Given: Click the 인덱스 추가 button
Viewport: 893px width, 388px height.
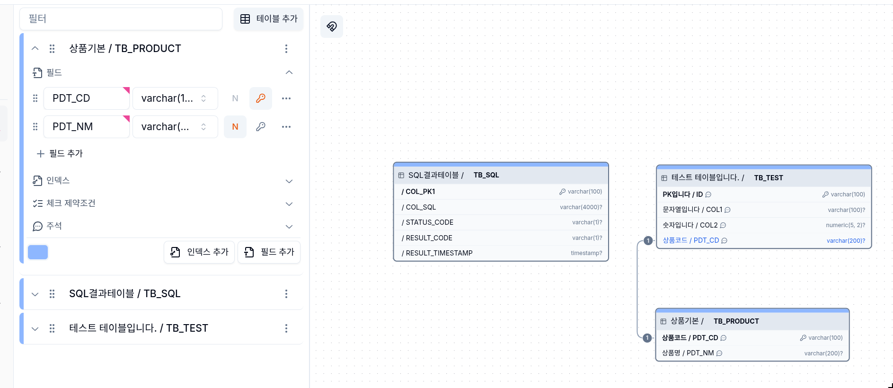Looking at the screenshot, I should [x=199, y=252].
